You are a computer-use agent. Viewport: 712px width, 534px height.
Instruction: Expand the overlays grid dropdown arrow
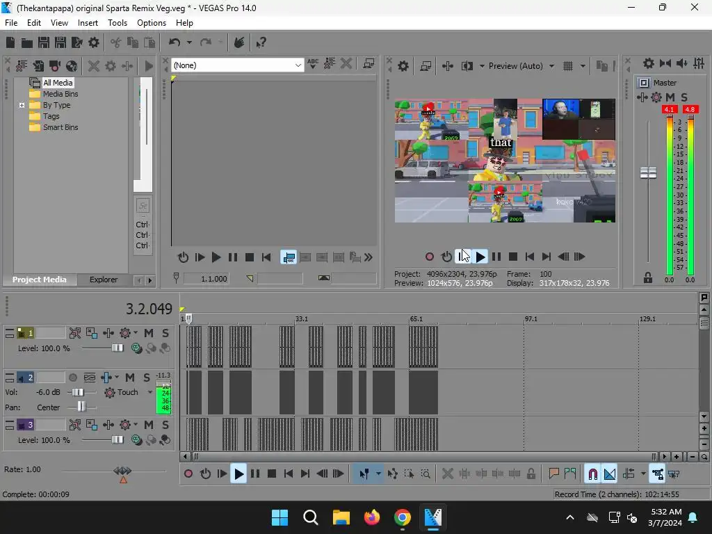tap(583, 66)
